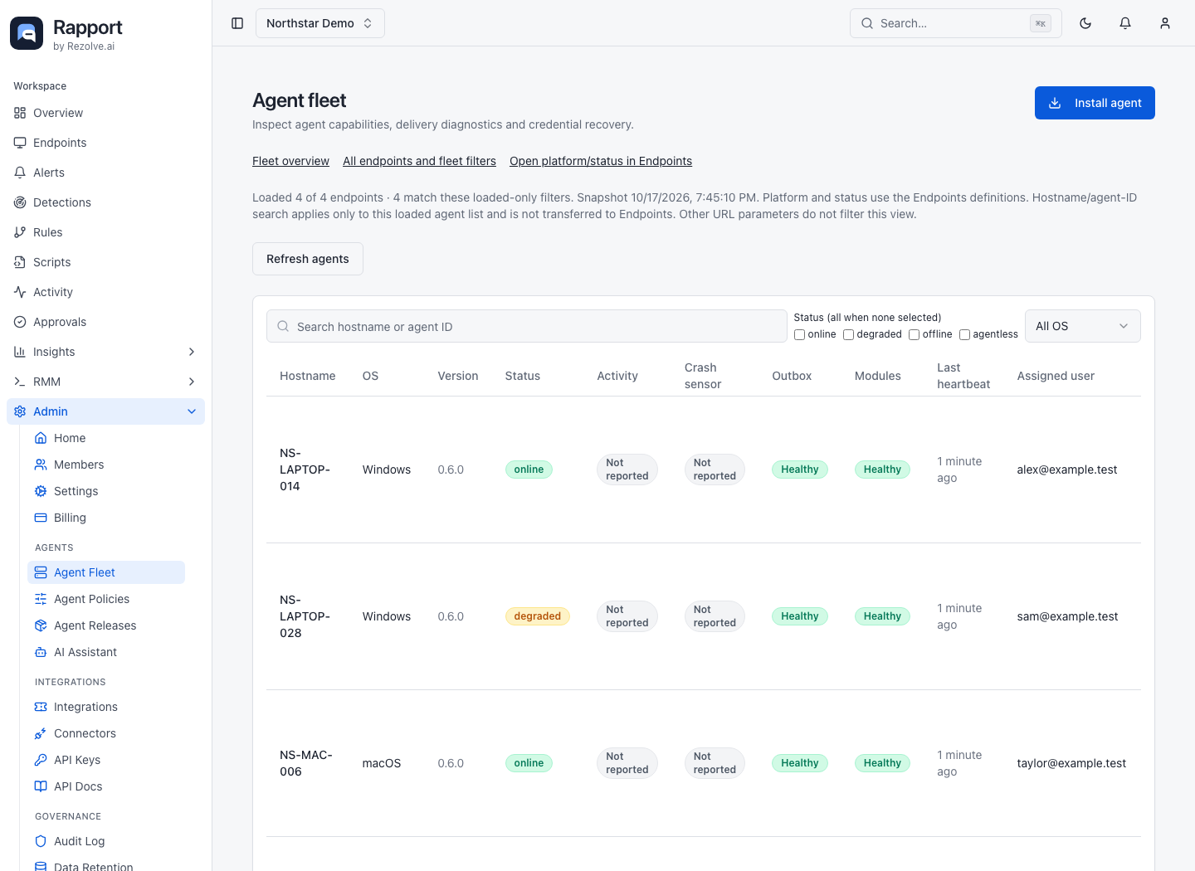
Task: Open Detections in the sidebar
Action: coord(105,202)
